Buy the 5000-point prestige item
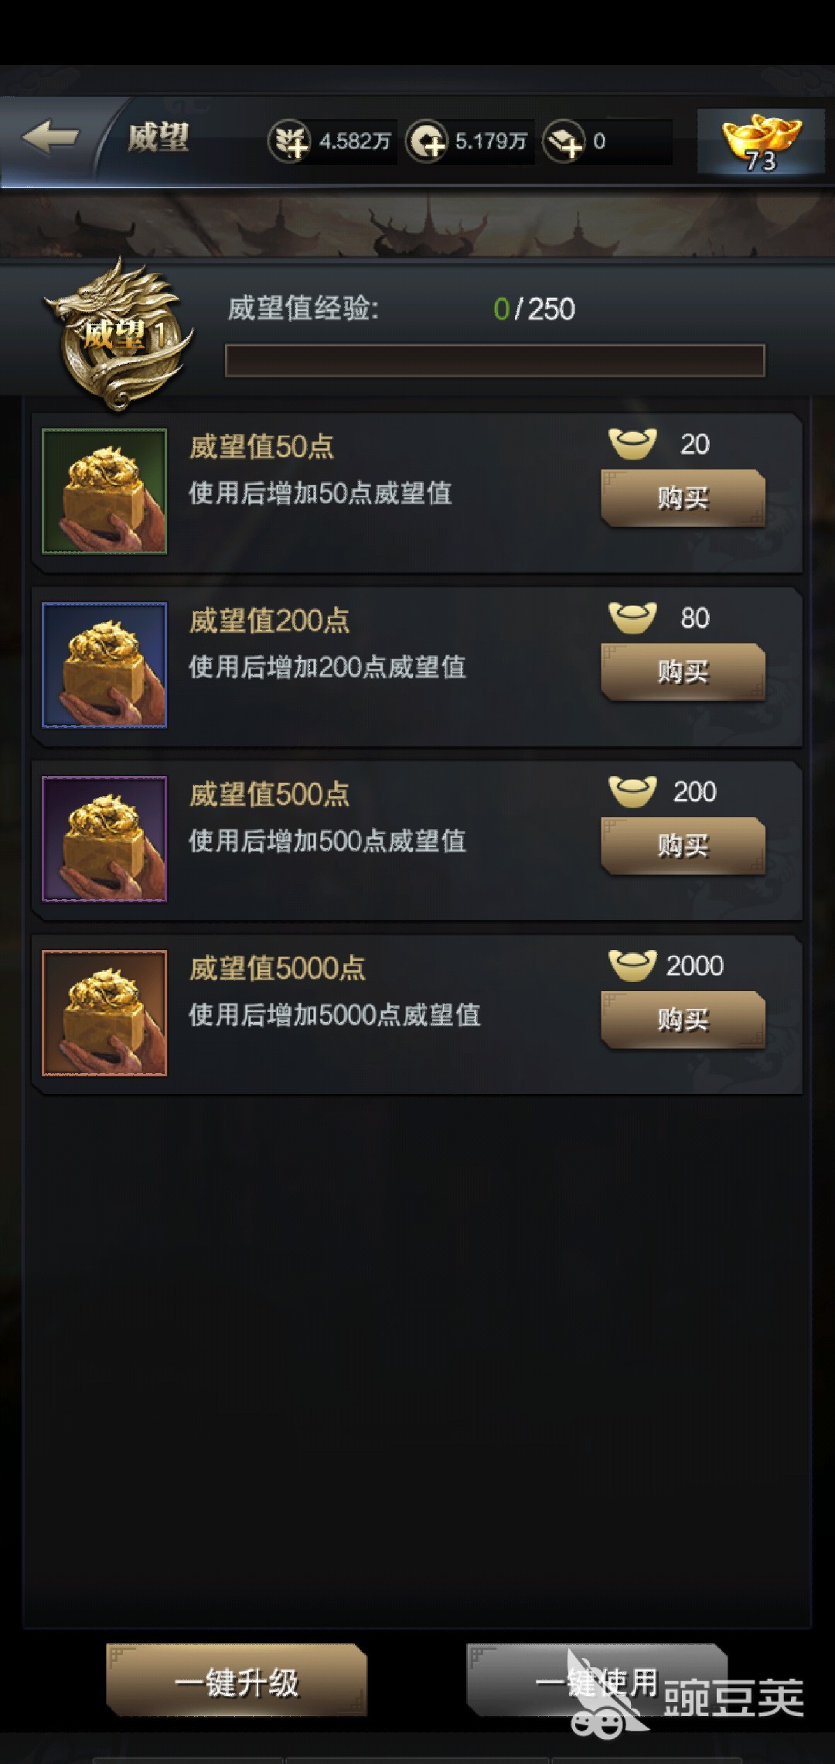This screenshot has height=1764, width=835. [x=683, y=1020]
